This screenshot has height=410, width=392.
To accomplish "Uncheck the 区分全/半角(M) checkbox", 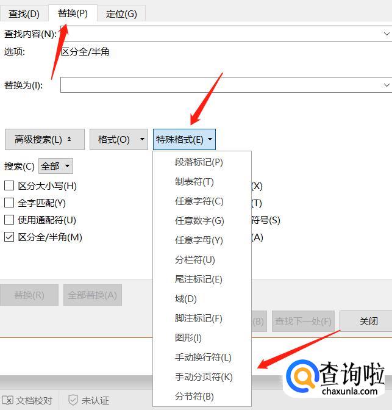I will (9, 237).
